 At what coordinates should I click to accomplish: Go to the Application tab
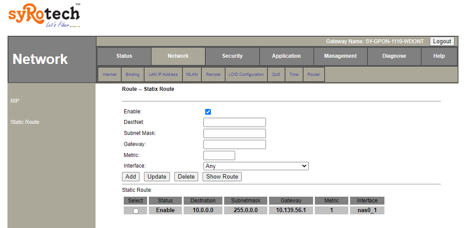tap(286, 56)
